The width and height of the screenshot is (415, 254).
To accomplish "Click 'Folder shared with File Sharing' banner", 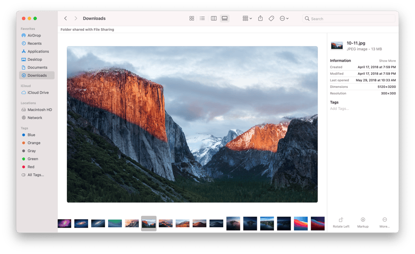I will click(x=87, y=30).
